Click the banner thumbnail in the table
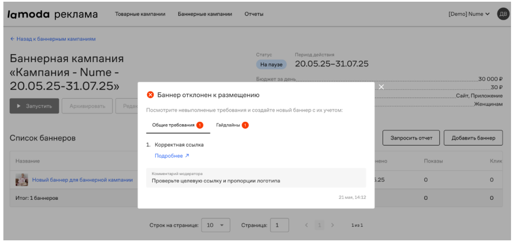This screenshot has width=515, height=246. (22, 180)
